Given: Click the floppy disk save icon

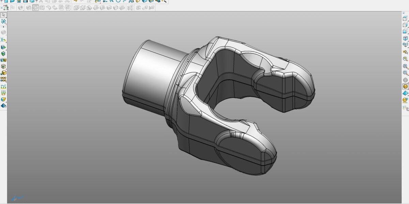Looking at the screenshot, I should [x=25, y=1].
